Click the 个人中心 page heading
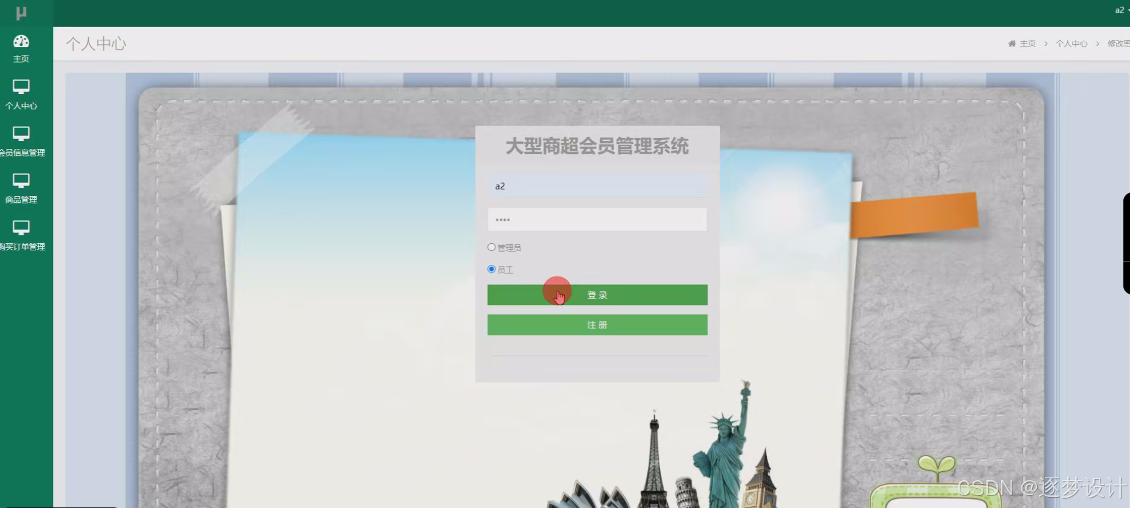 tap(96, 43)
